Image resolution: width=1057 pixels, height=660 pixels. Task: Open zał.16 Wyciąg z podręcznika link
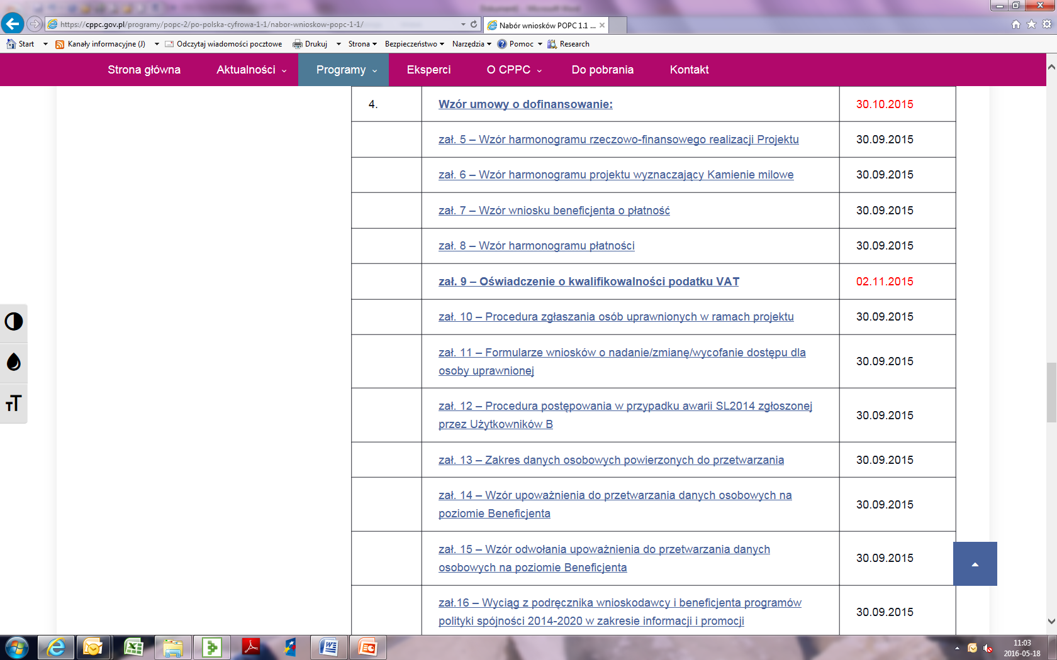(620, 612)
